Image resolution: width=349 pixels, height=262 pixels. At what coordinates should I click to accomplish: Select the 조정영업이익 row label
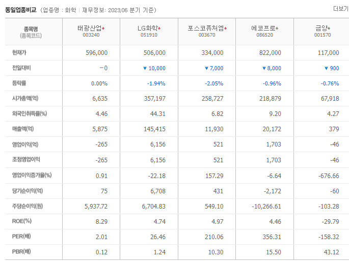coord(26,160)
